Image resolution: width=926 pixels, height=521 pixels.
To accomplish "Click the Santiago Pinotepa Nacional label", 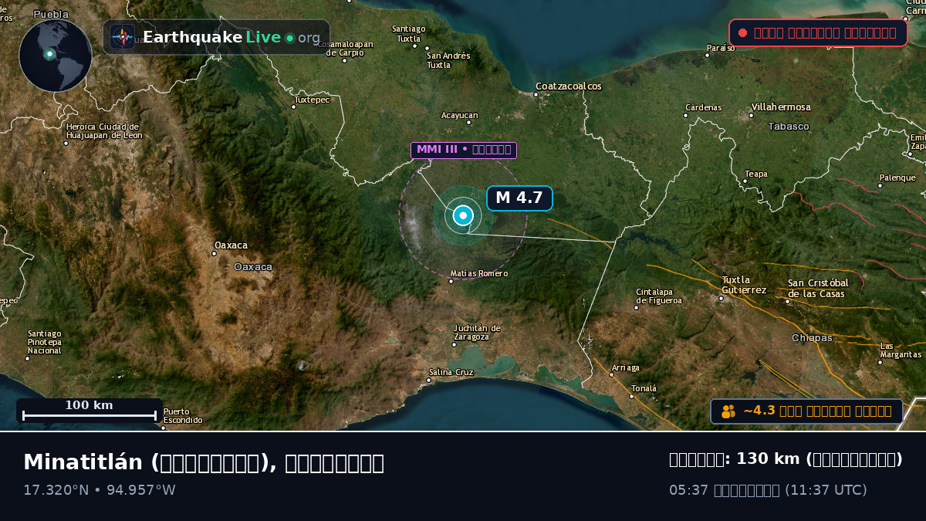I will pyautogui.click(x=44, y=342).
